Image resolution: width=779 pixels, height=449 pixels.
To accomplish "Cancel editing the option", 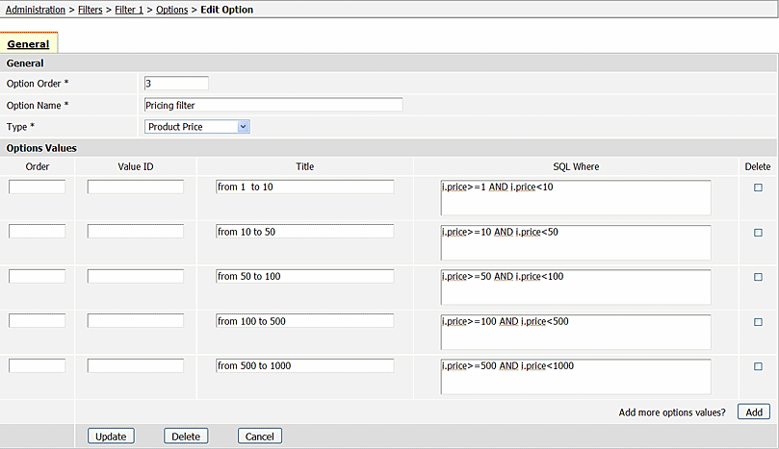I will click(x=260, y=437).
